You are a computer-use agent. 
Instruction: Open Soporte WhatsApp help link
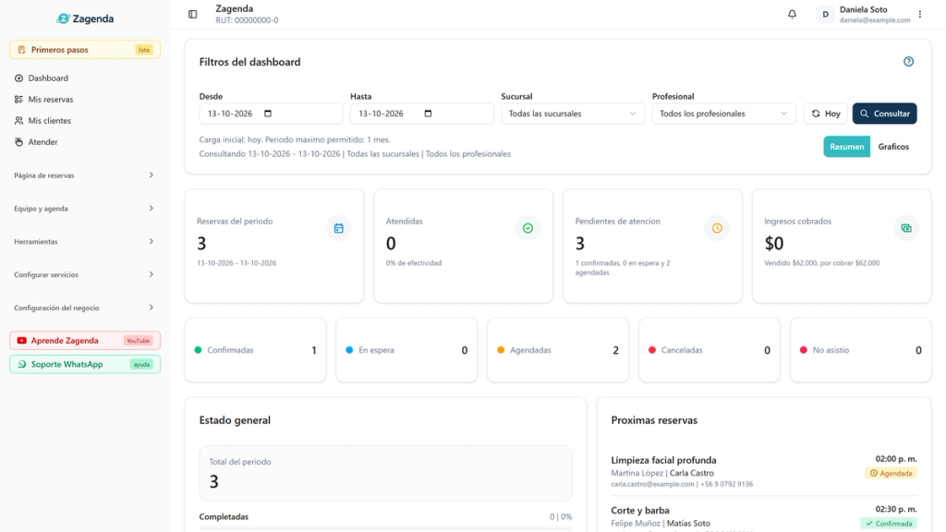84,364
